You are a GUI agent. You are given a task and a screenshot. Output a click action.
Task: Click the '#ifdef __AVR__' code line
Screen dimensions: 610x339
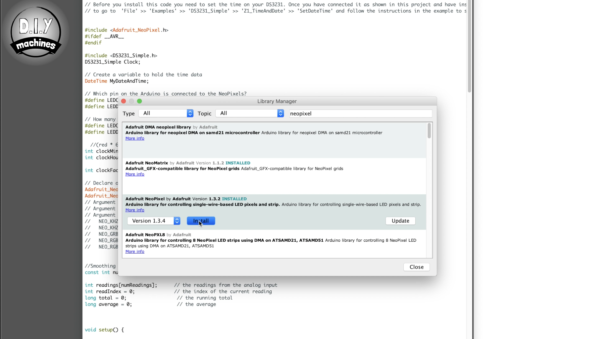(104, 36)
